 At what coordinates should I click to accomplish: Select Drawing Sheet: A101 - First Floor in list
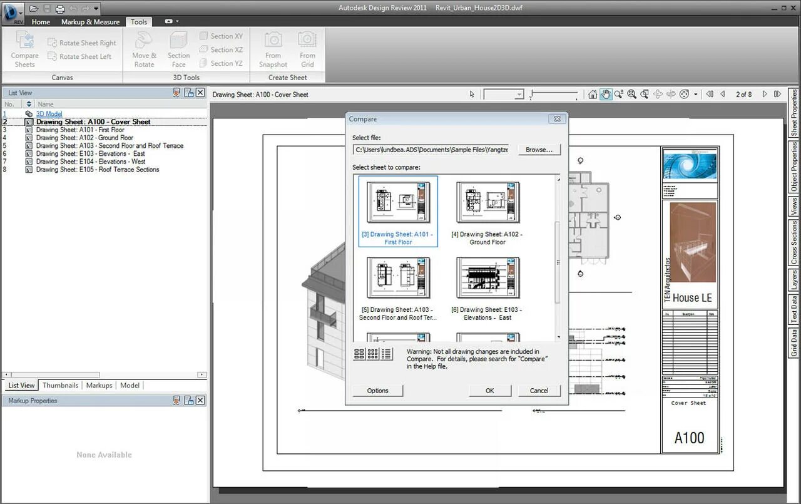[80, 130]
